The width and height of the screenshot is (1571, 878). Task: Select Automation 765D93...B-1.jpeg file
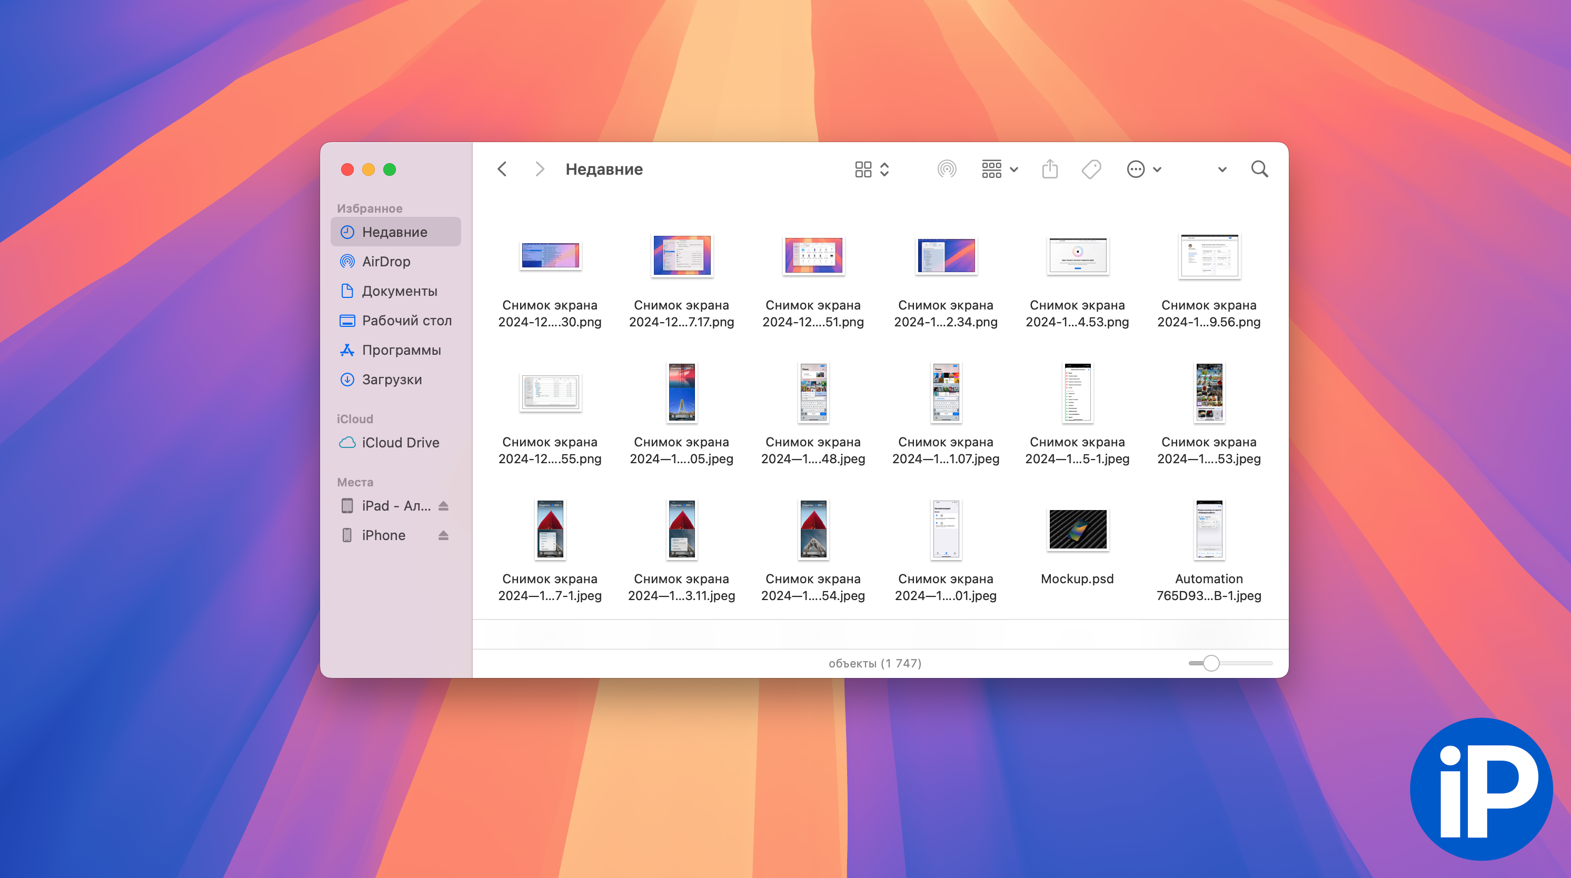pyautogui.click(x=1208, y=529)
